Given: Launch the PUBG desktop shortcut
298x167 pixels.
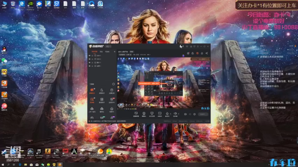Looking at the screenshot, I should click(x=57, y=153).
